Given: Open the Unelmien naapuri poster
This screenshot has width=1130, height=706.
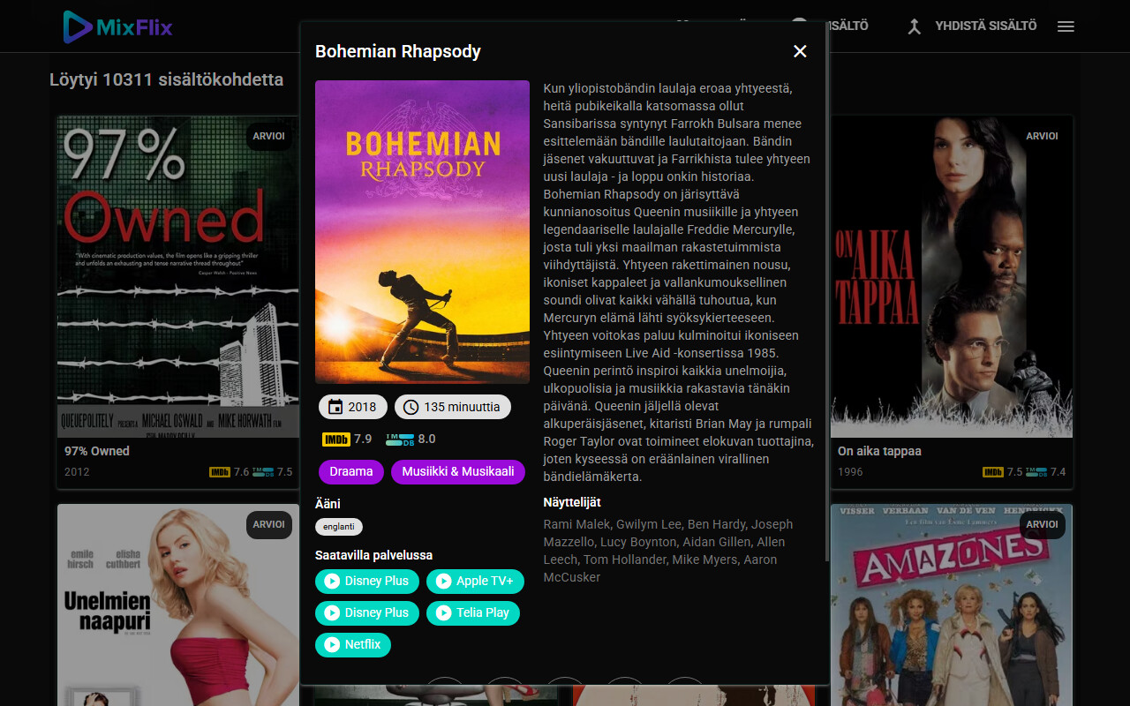Looking at the screenshot, I should 178,605.
